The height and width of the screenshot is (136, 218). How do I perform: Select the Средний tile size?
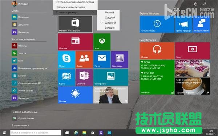pyautogui.click(x=108, y=18)
